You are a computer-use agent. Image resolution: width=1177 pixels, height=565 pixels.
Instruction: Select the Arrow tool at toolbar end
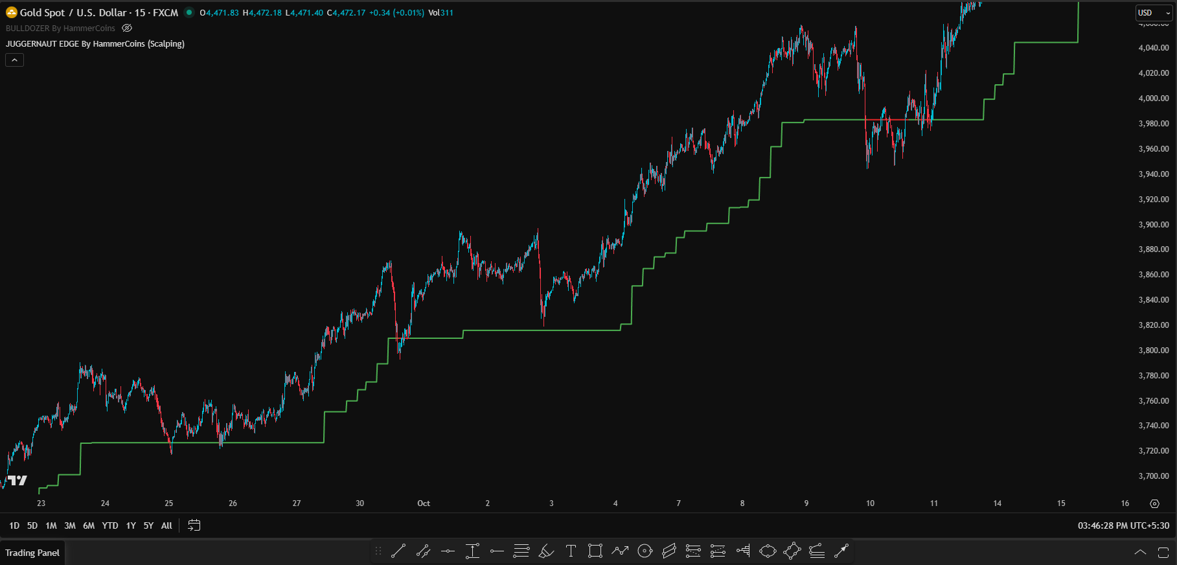841,551
